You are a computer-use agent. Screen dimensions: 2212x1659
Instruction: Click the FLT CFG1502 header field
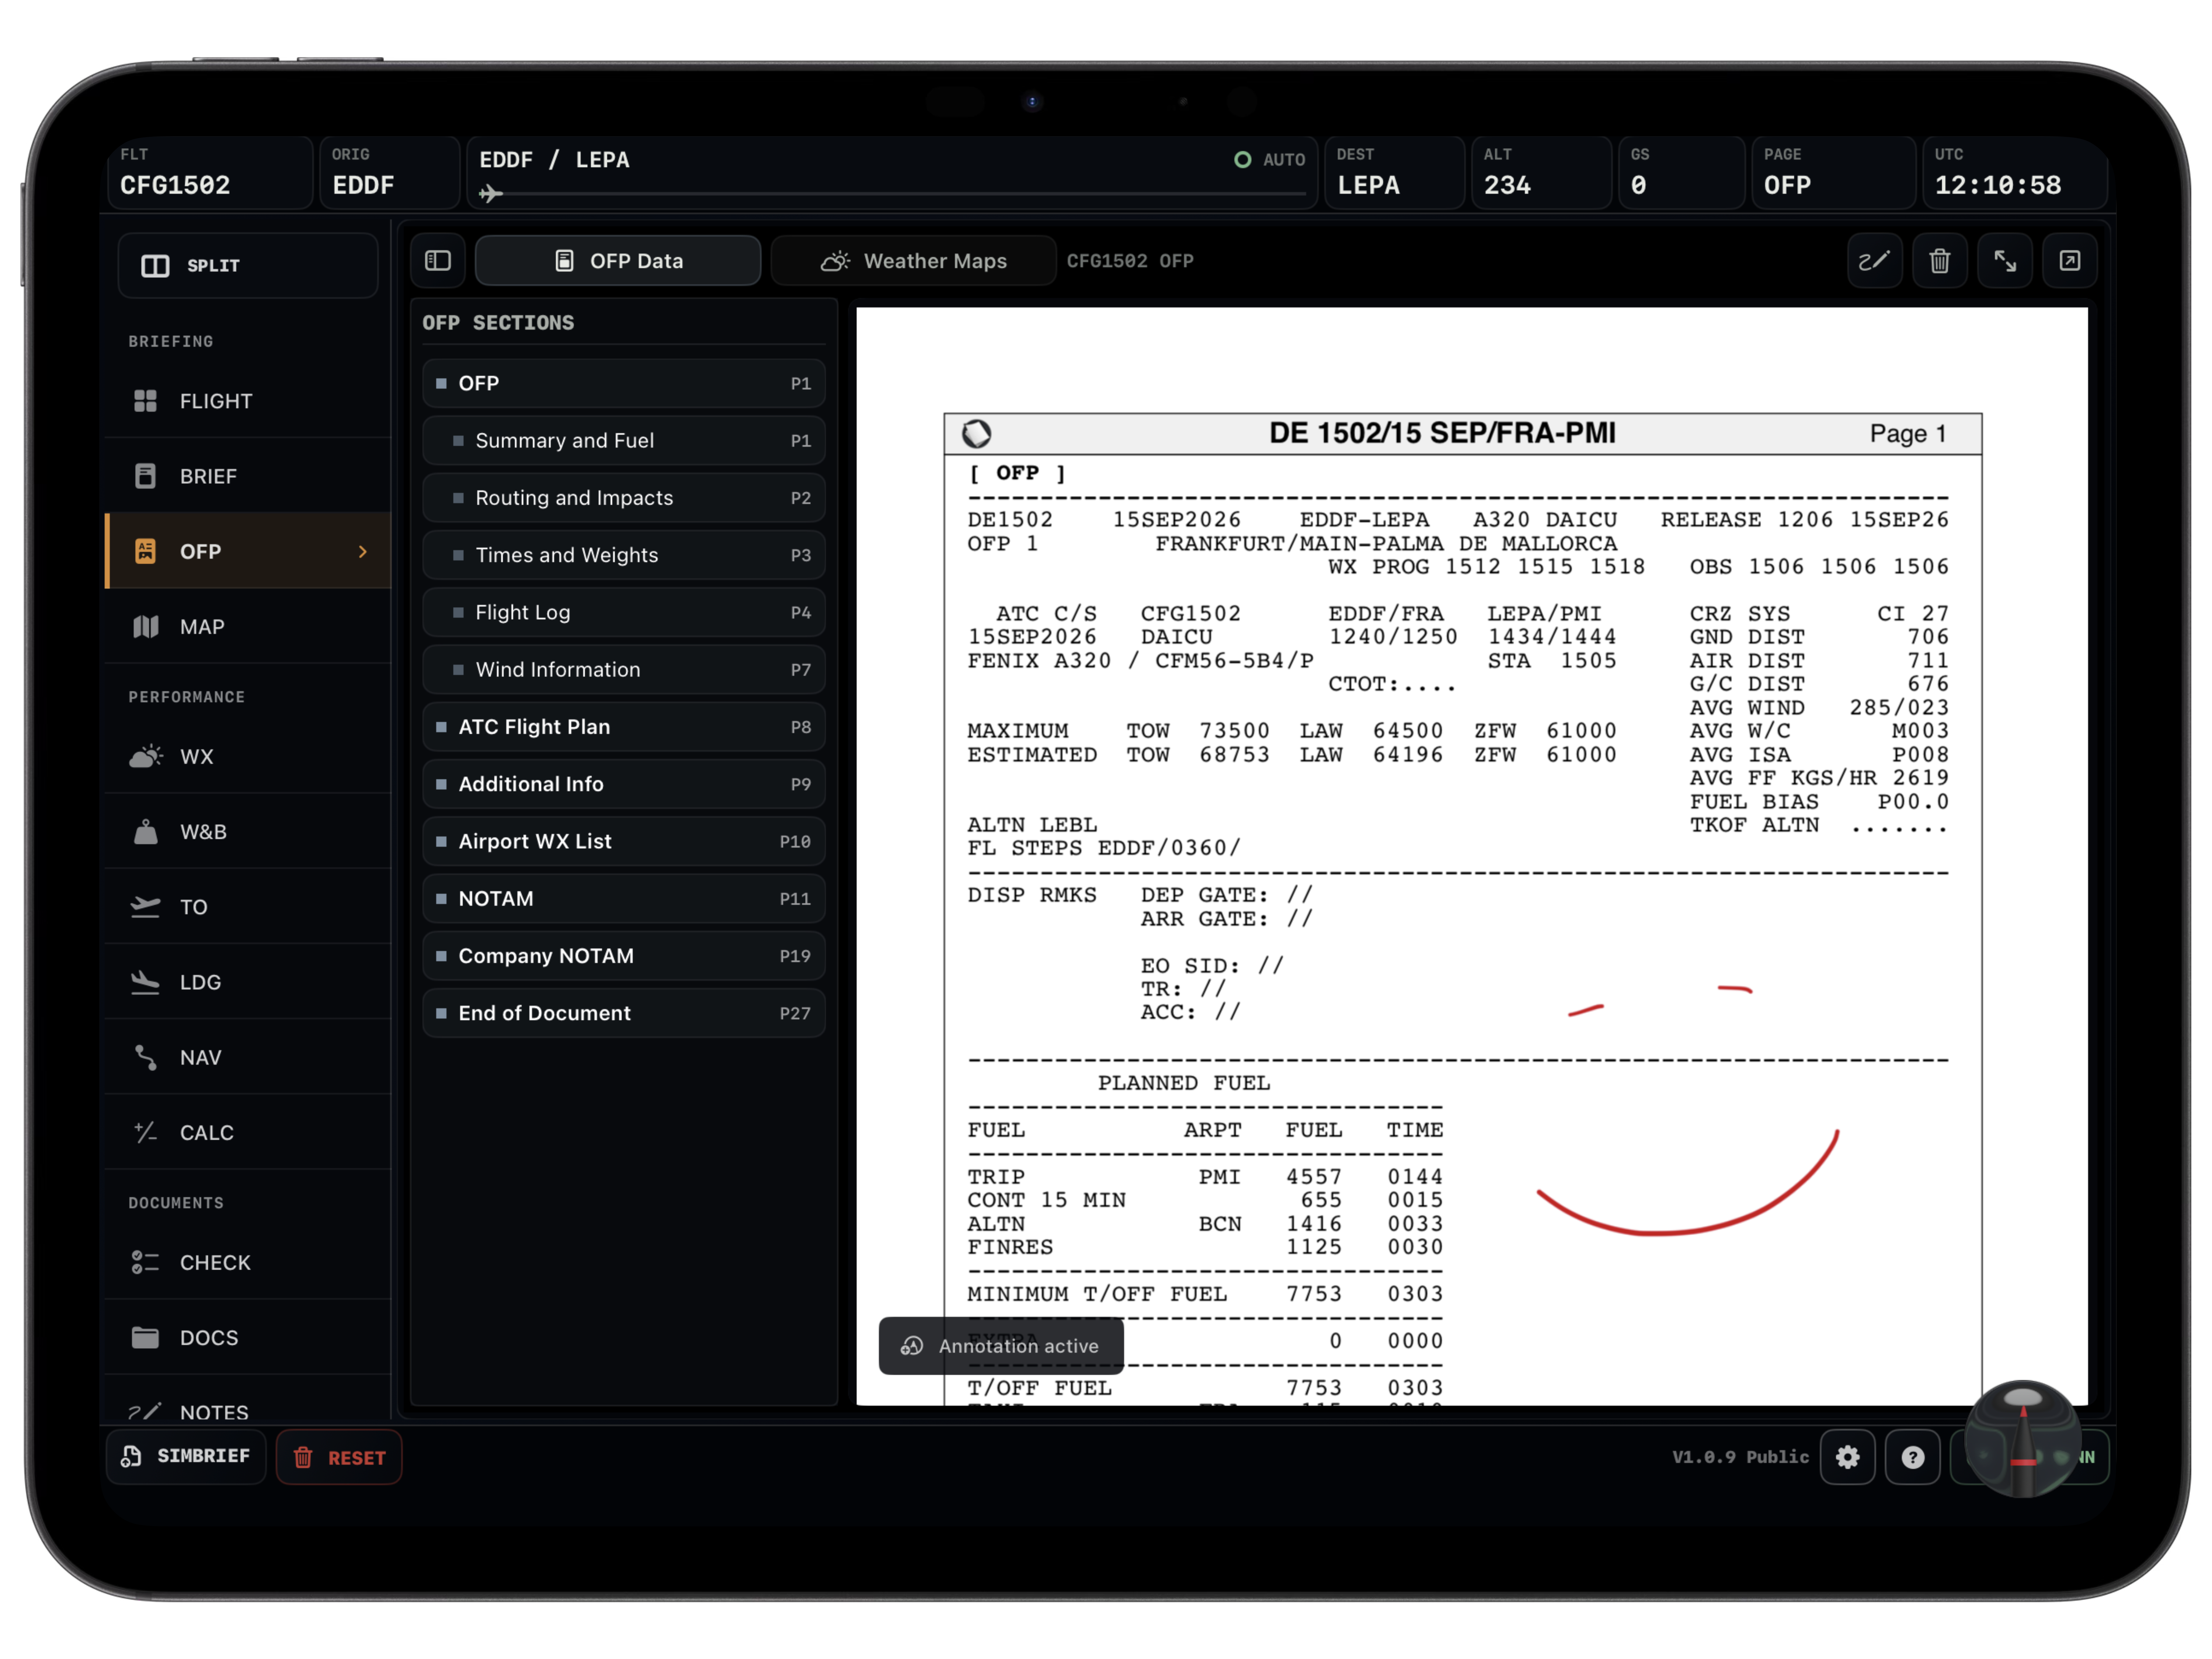[210, 172]
